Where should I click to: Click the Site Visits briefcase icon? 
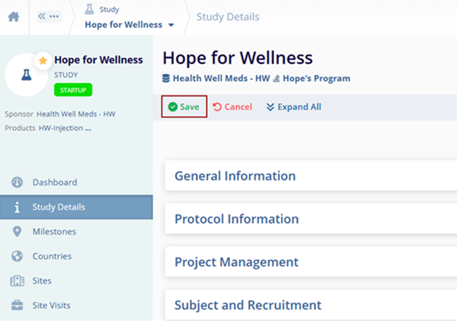(17, 305)
